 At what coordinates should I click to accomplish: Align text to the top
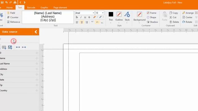[x=93, y=22]
